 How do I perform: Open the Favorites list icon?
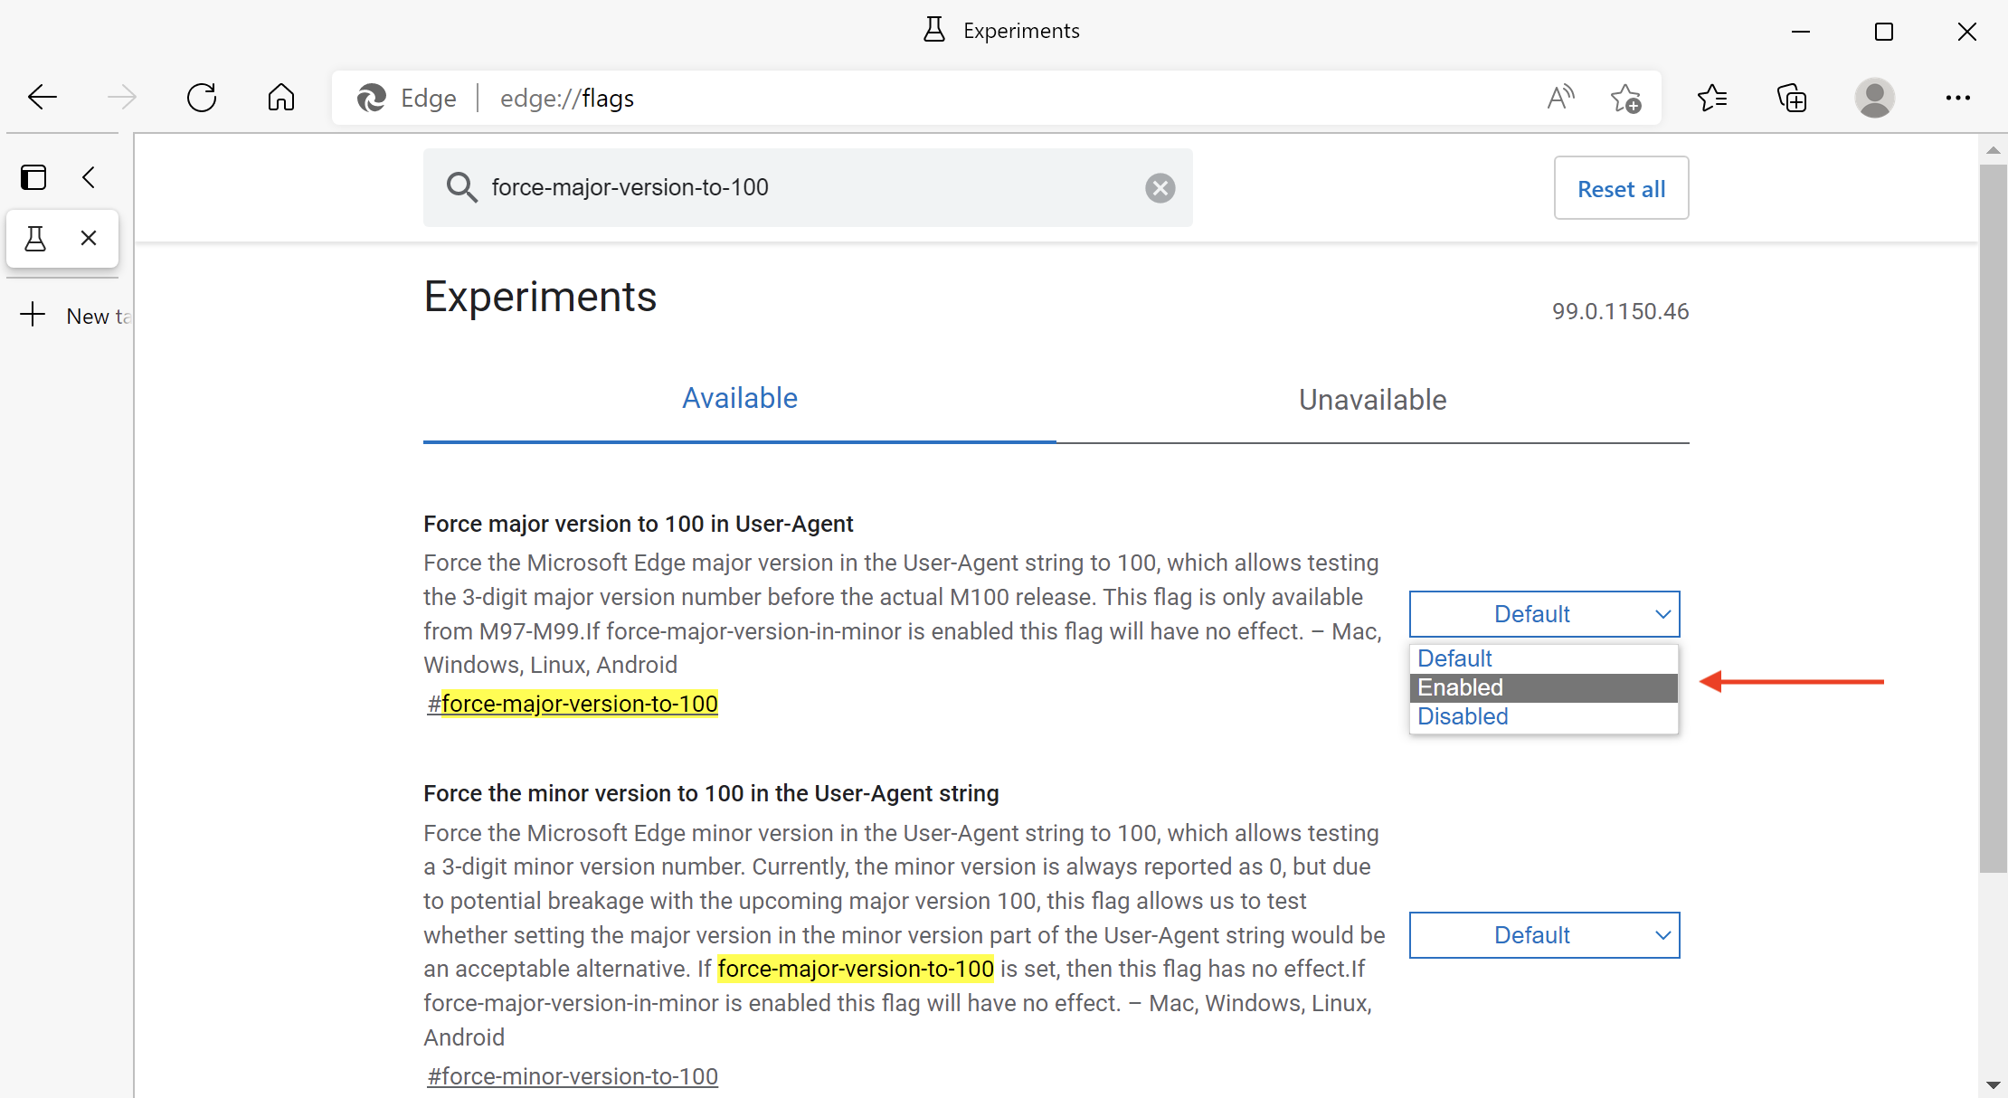1711,98
